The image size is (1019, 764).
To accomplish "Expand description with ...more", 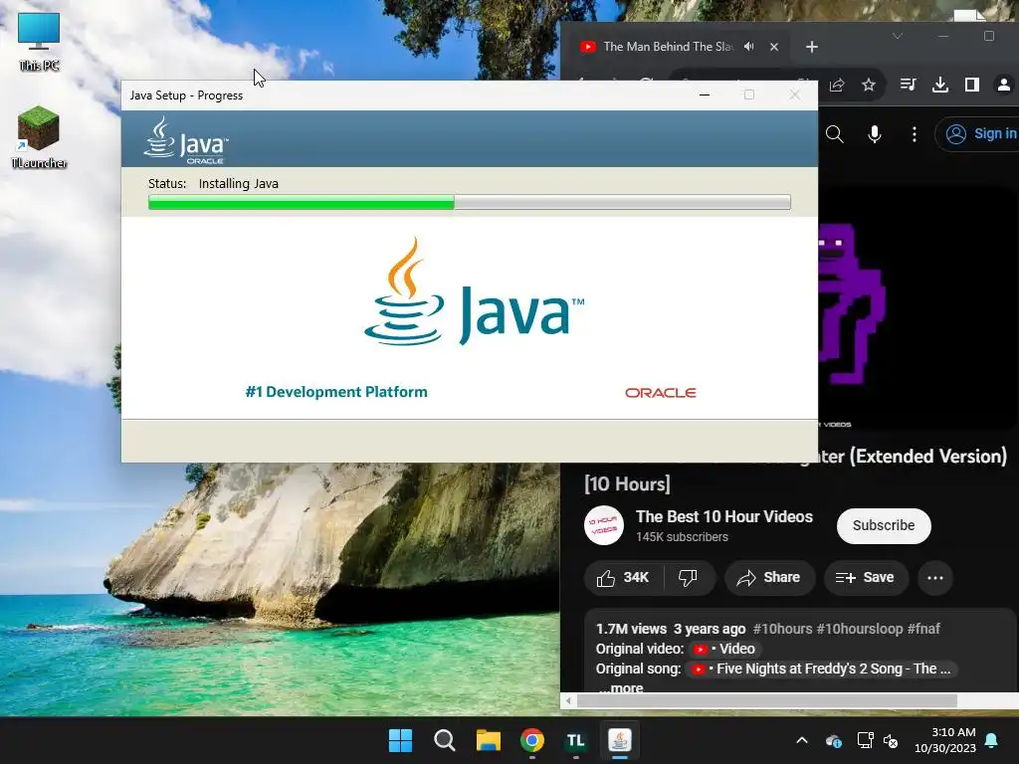I will coord(621,688).
